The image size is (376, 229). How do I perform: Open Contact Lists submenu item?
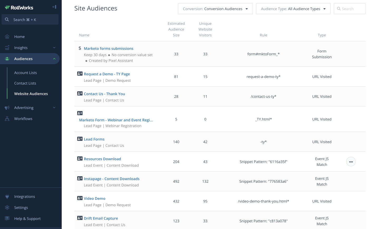click(25, 83)
